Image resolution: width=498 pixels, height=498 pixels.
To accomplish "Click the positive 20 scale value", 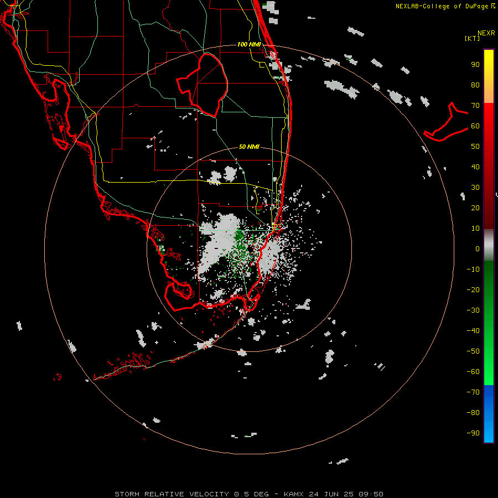I will click(x=475, y=208).
